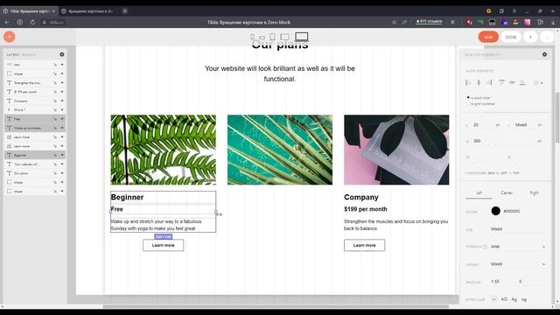The width and height of the screenshot is (560, 315).
Task: Set text alignment to Left
Action: 479,192
